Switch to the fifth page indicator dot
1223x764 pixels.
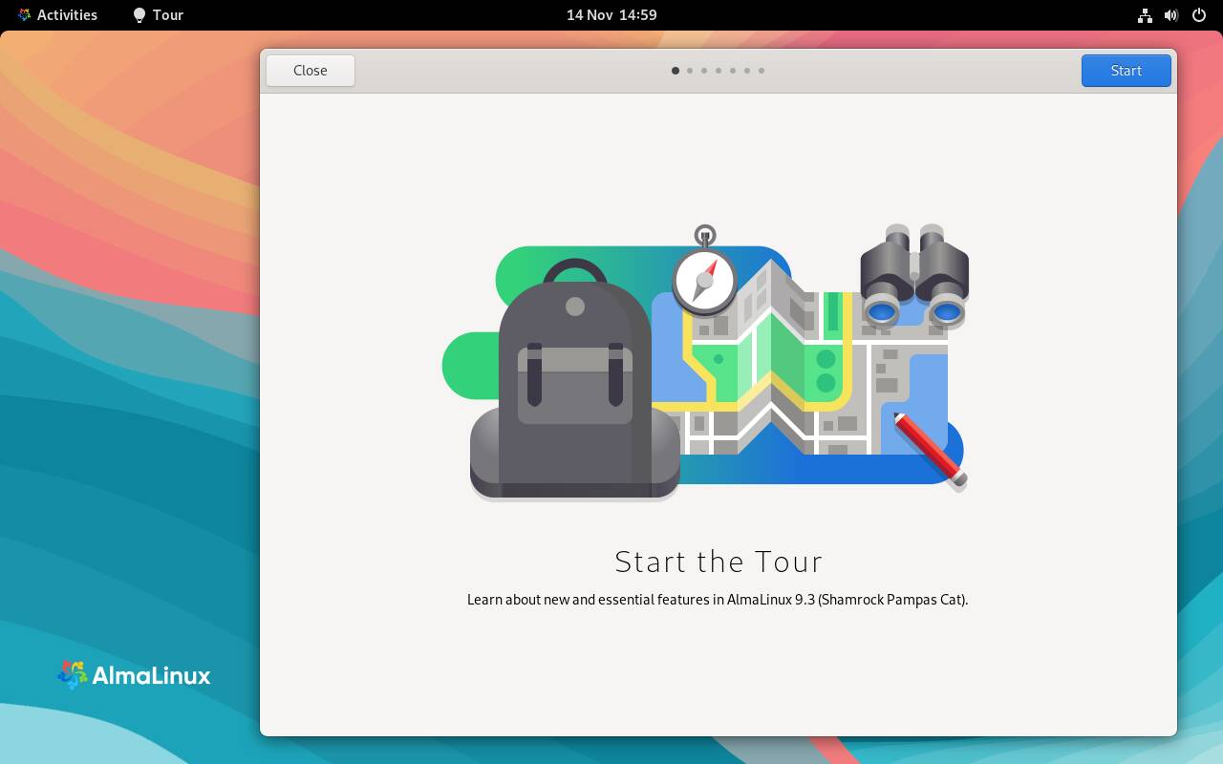tap(733, 71)
